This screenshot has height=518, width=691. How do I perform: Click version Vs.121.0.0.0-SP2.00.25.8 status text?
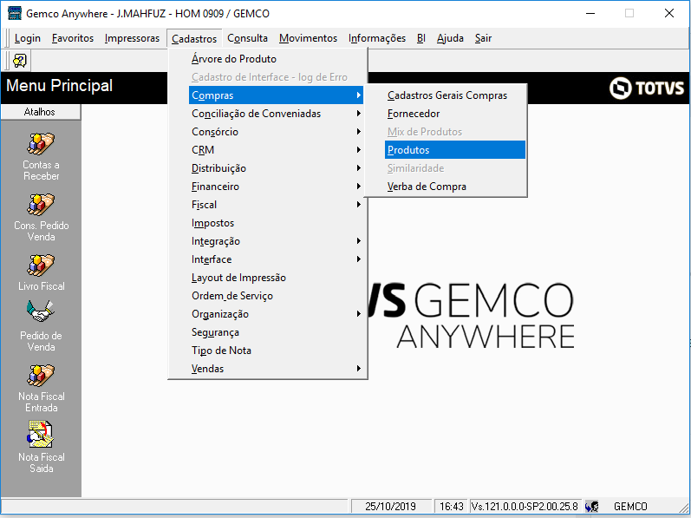(x=525, y=506)
